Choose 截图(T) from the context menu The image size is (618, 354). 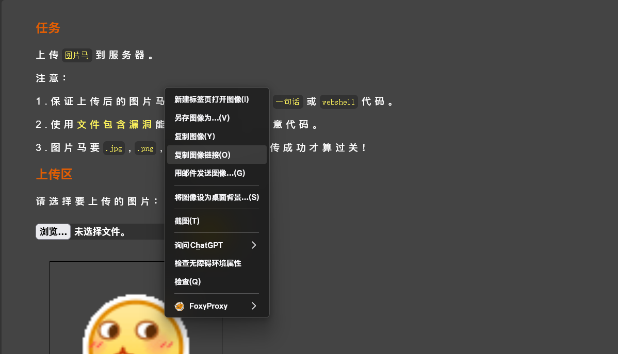tap(217, 221)
